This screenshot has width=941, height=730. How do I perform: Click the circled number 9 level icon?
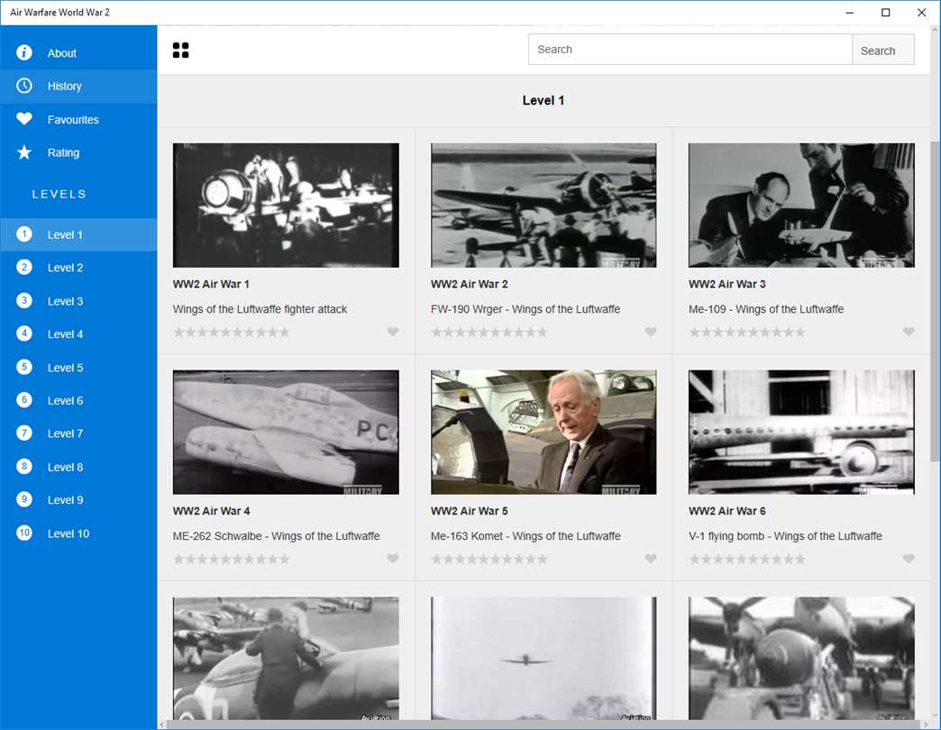[x=24, y=499]
